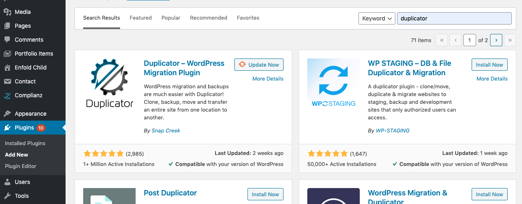Click the Plugins plug icon

pos(7,128)
